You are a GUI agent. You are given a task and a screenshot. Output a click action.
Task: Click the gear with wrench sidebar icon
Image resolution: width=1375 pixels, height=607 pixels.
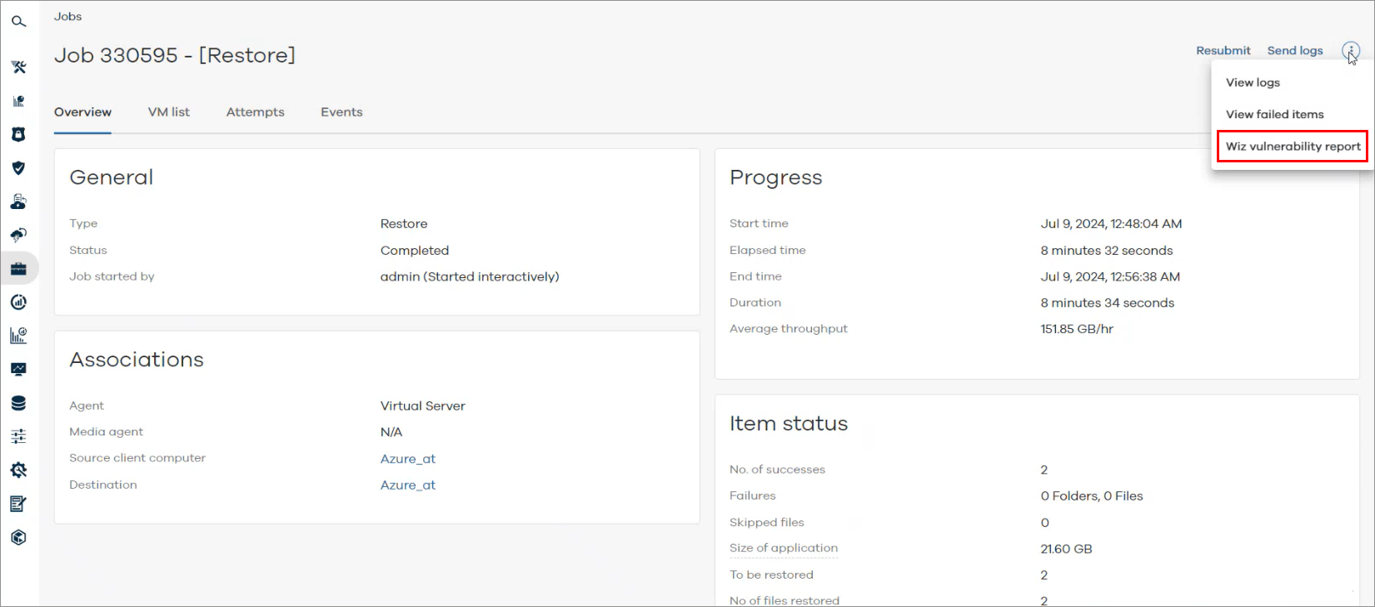(x=18, y=470)
